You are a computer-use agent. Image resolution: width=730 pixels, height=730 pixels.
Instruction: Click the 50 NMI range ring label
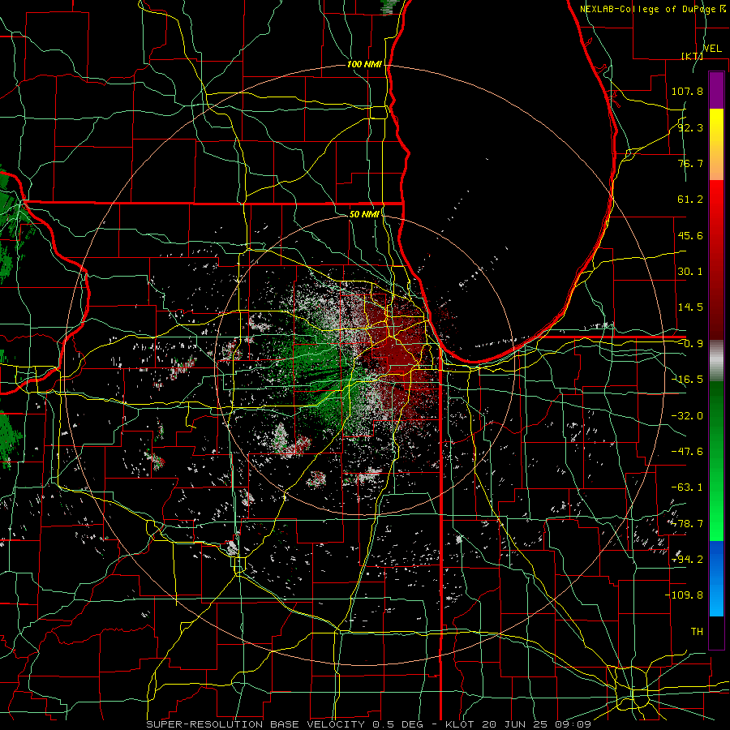point(364,214)
